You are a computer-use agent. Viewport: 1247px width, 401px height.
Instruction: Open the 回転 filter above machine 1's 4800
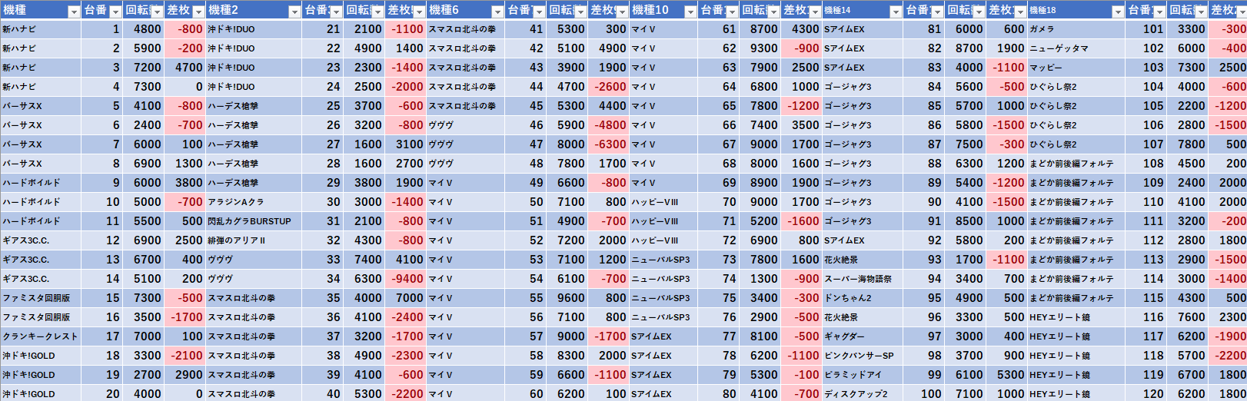tap(157, 12)
